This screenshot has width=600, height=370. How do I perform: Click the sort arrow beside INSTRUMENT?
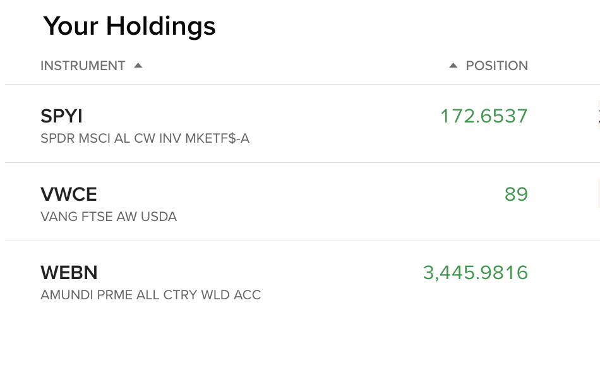click(x=138, y=66)
